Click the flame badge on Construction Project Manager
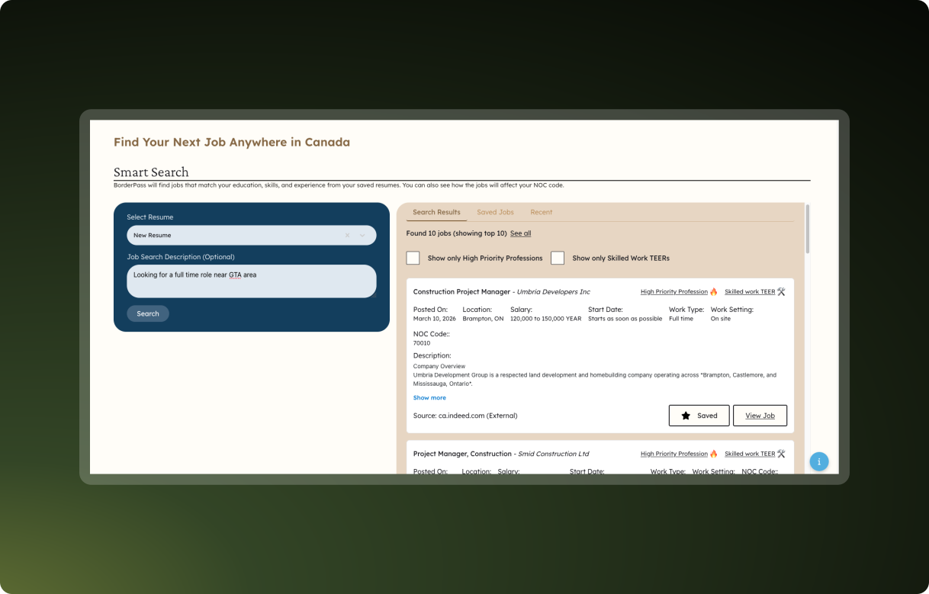Viewport: 929px width, 594px height. click(713, 291)
